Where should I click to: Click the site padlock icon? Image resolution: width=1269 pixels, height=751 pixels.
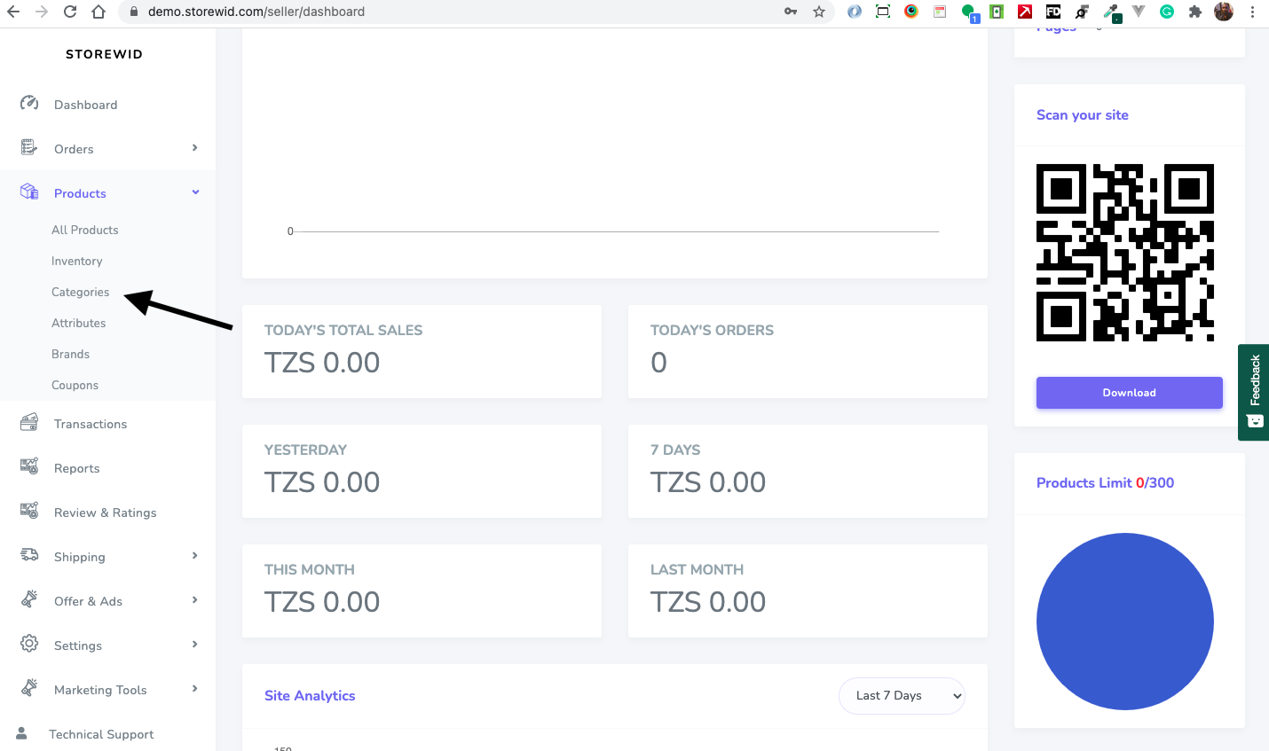(134, 12)
